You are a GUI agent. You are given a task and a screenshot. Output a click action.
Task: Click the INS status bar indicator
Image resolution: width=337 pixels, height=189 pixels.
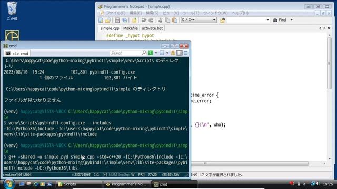point(194,175)
